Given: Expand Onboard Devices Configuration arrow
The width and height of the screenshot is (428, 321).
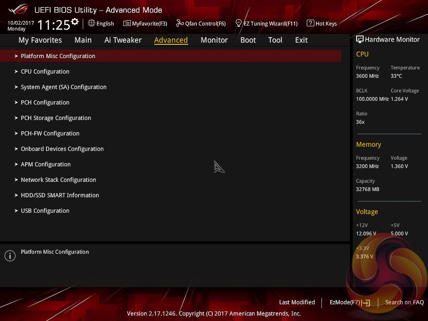Looking at the screenshot, I should (16, 149).
